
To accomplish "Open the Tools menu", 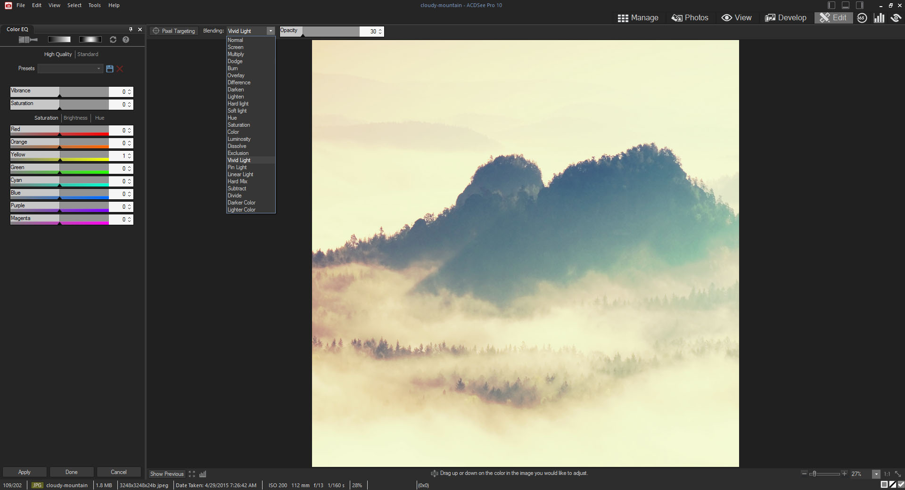I will (x=94, y=5).
